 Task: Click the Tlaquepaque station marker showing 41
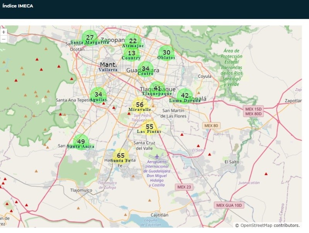click(157, 89)
